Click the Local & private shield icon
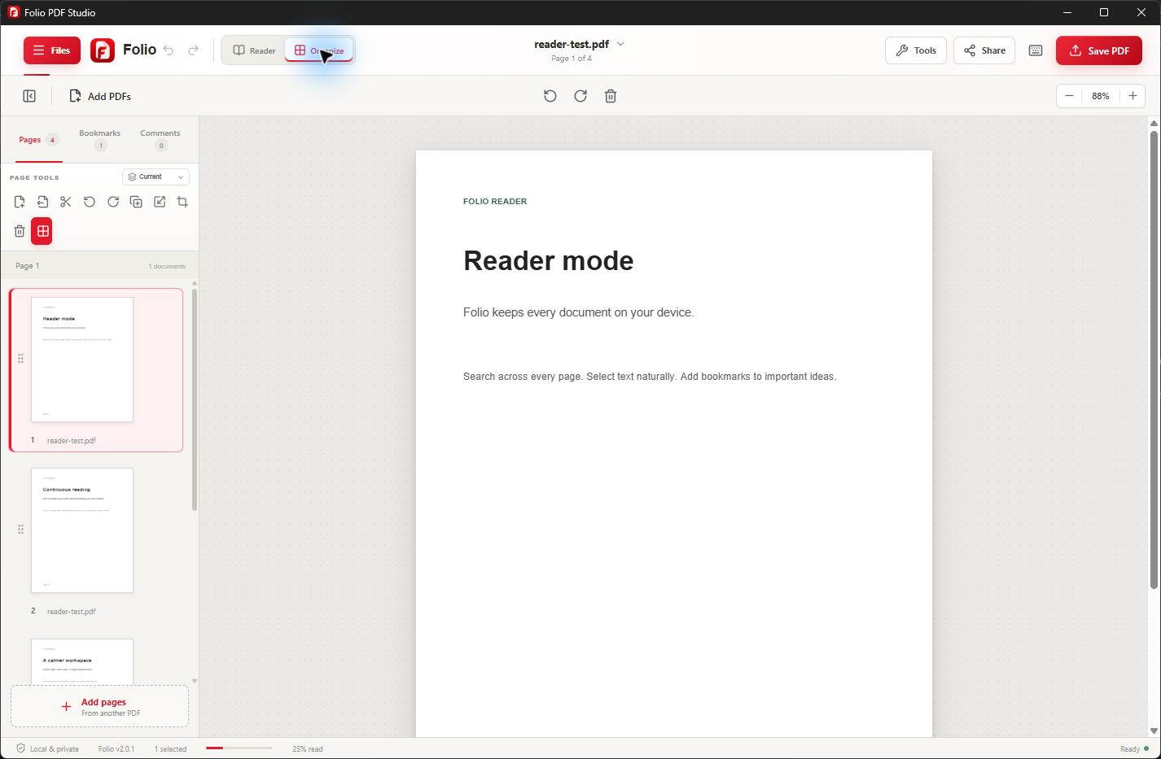1161x759 pixels. click(20, 748)
